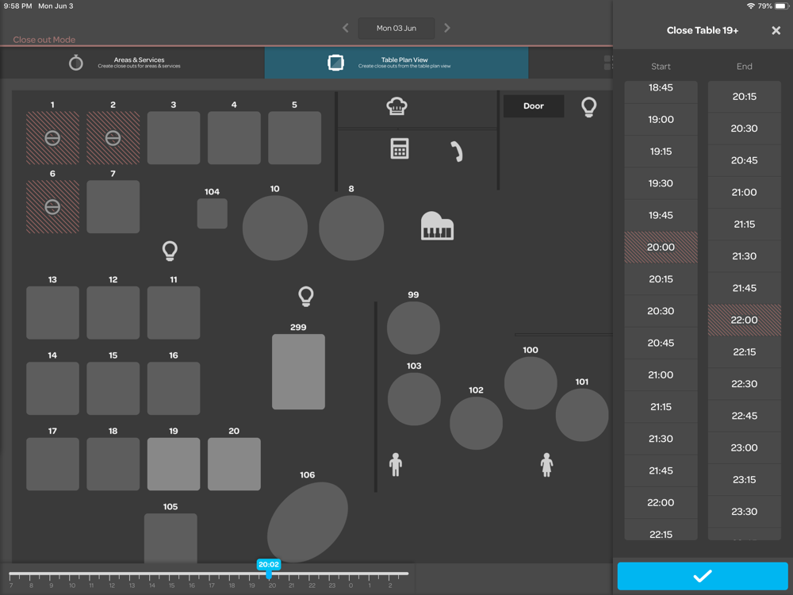Choose 20:30 in Start column

coord(661,311)
